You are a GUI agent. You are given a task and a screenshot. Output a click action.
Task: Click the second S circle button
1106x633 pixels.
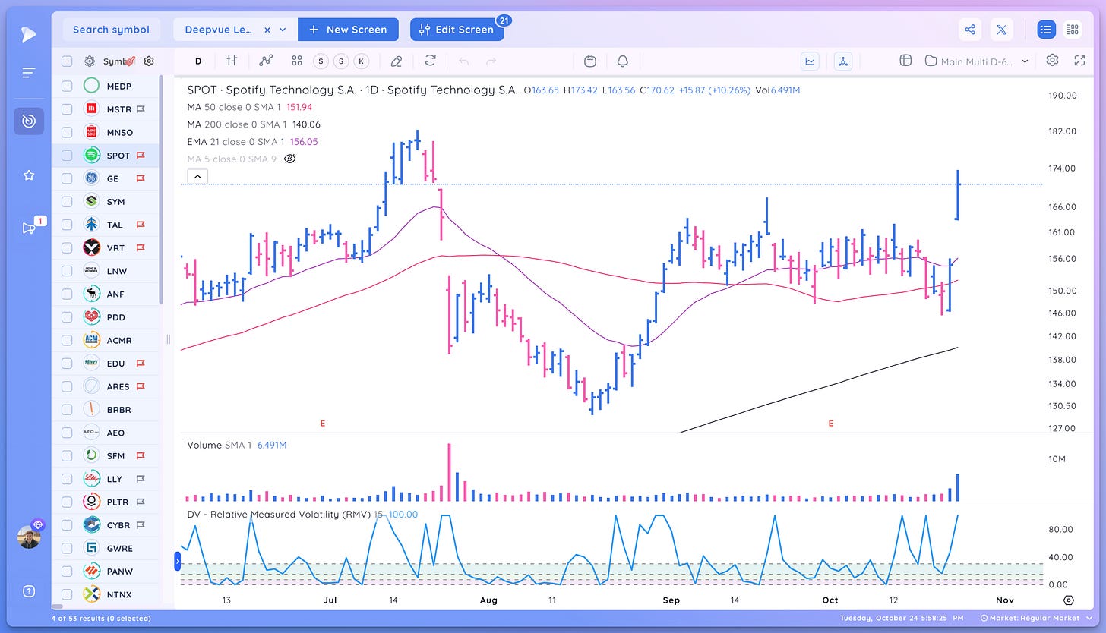[340, 61]
